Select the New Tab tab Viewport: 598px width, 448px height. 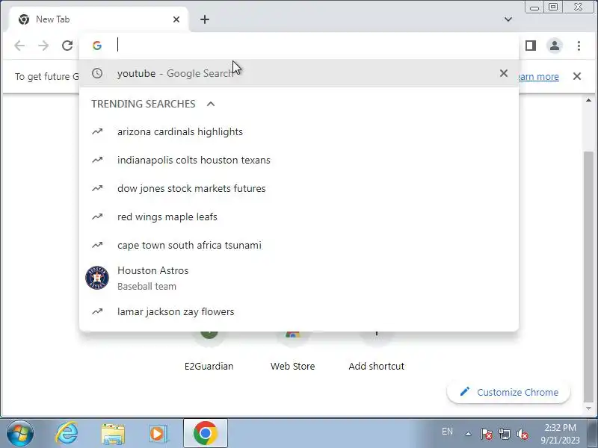pyautogui.click(x=98, y=19)
